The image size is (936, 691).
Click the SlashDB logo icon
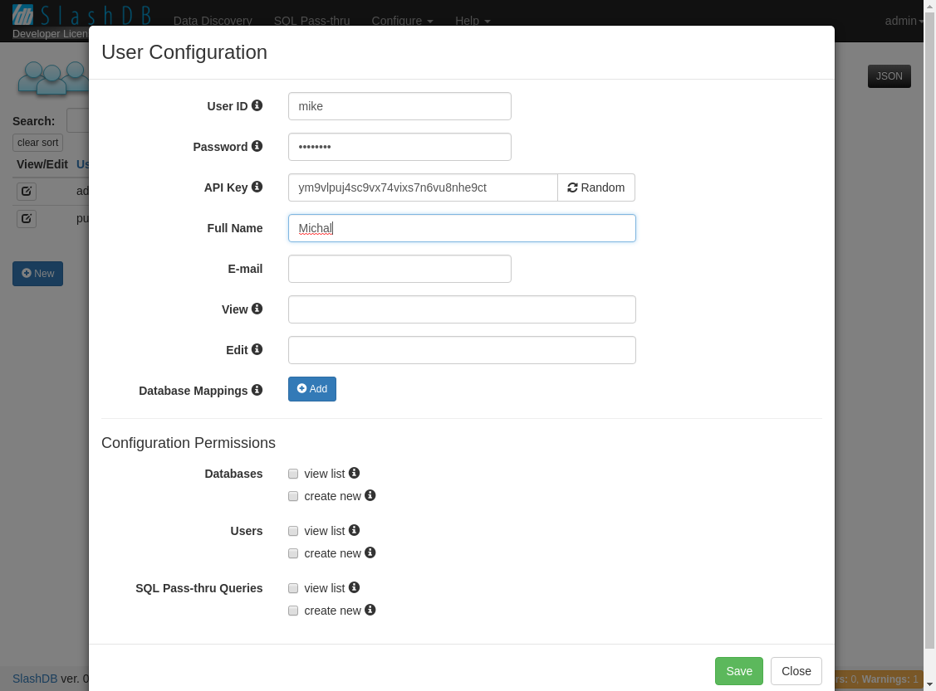[22, 15]
